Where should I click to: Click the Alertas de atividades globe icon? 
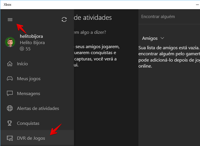click(10, 108)
